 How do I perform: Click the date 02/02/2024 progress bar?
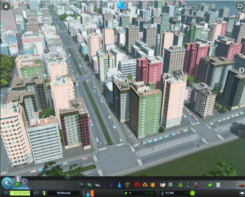click(x=20, y=193)
